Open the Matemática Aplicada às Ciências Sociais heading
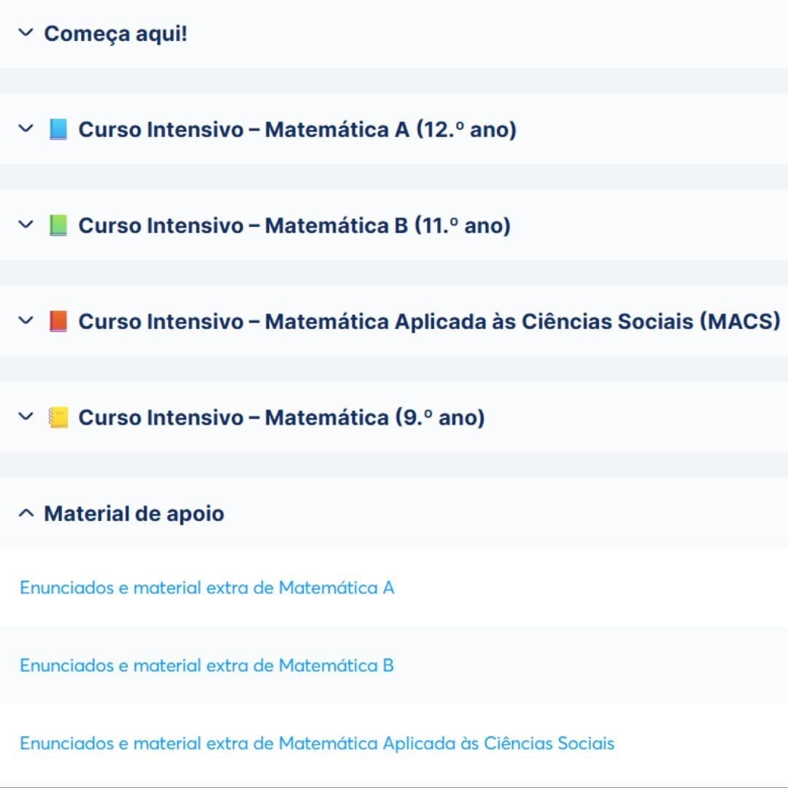The width and height of the screenshot is (788, 788). 429,321
